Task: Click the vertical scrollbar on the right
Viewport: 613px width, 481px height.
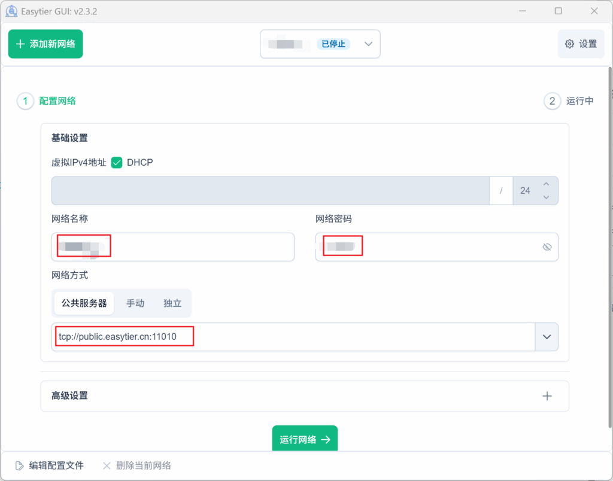Action: 610,247
